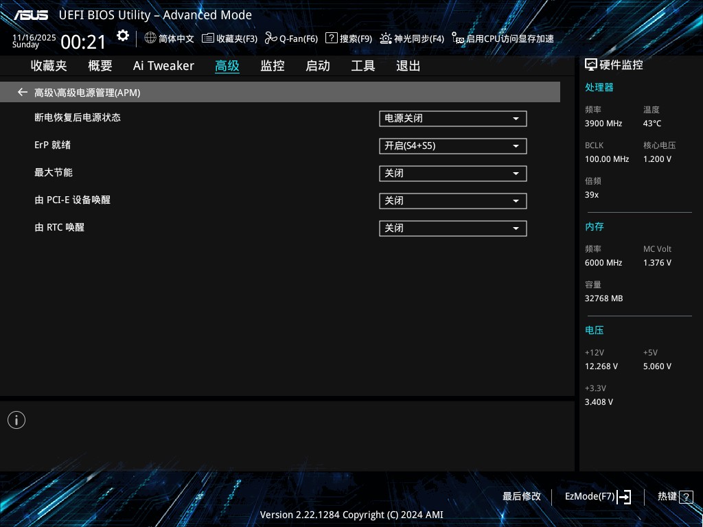
Task: Click the 热键 hotkeys help button
Action: click(675, 496)
